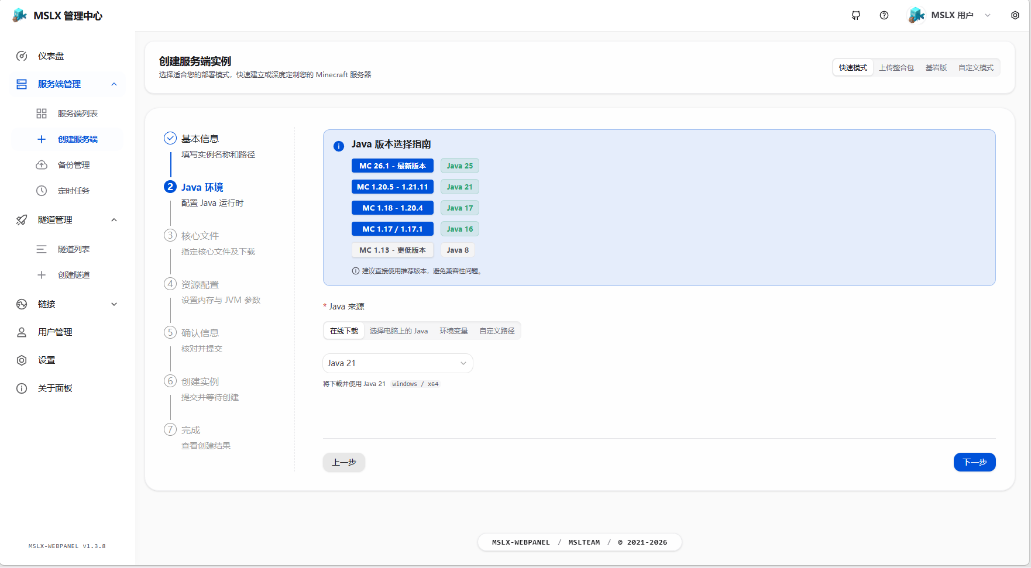Open the GitHub repository icon

[x=856, y=15]
